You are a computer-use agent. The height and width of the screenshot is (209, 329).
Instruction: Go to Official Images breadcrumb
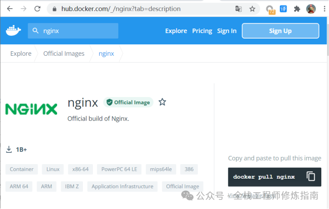click(64, 53)
